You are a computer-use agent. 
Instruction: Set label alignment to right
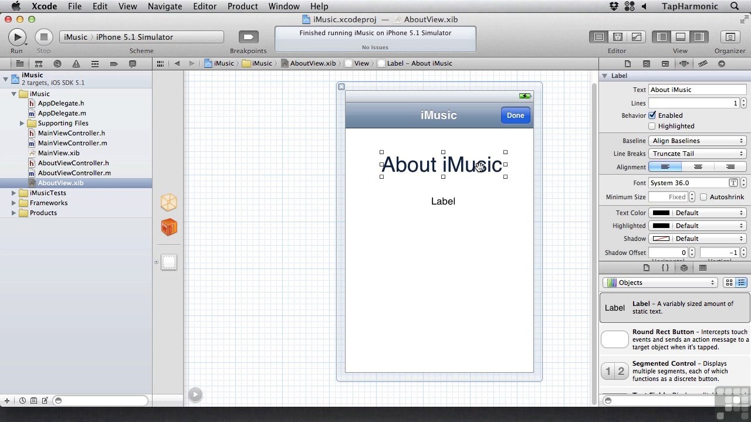[730, 167]
